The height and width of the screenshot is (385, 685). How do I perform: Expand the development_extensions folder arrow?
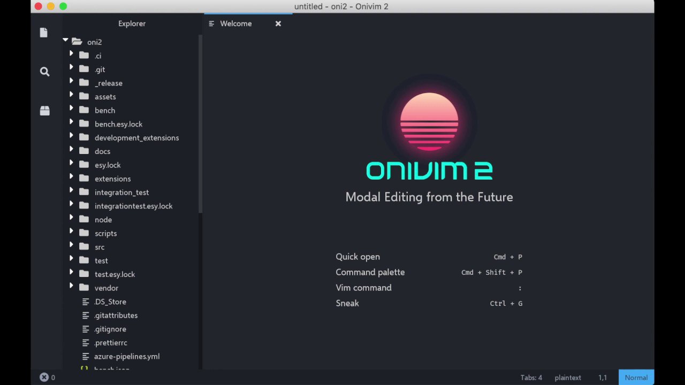pos(71,136)
